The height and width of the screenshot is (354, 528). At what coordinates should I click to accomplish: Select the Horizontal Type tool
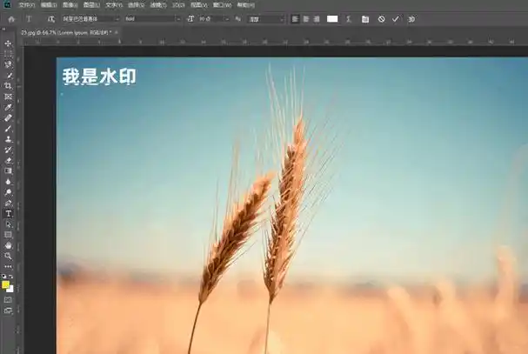[x=8, y=214]
